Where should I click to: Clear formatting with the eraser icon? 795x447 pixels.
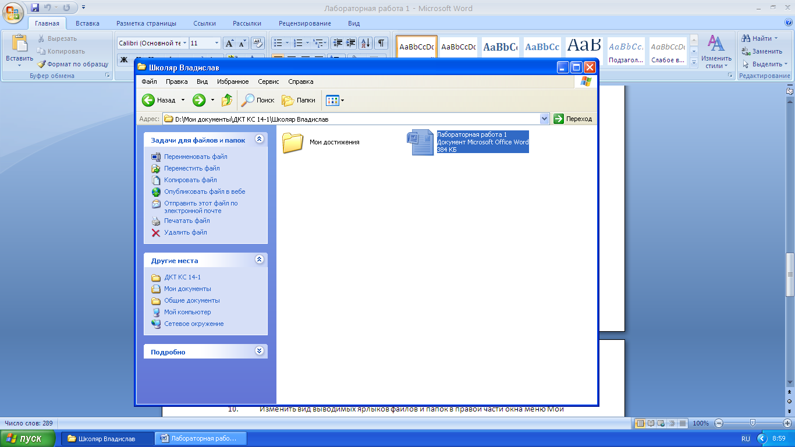click(x=258, y=43)
